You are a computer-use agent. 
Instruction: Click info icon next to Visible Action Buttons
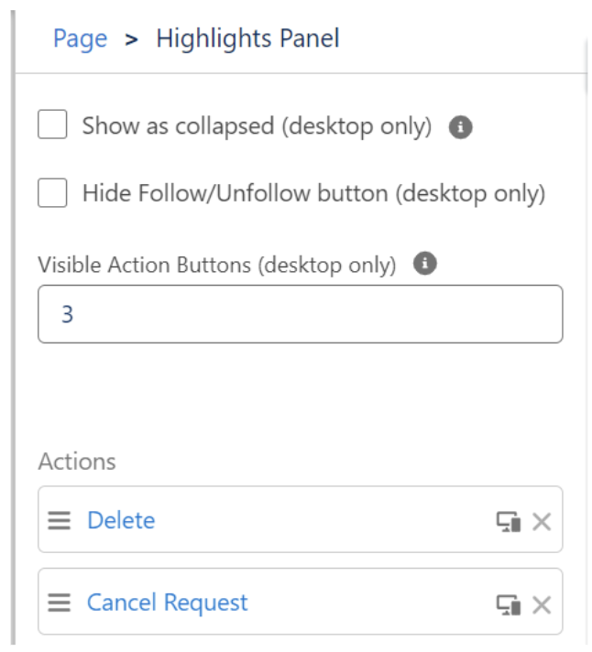click(425, 263)
